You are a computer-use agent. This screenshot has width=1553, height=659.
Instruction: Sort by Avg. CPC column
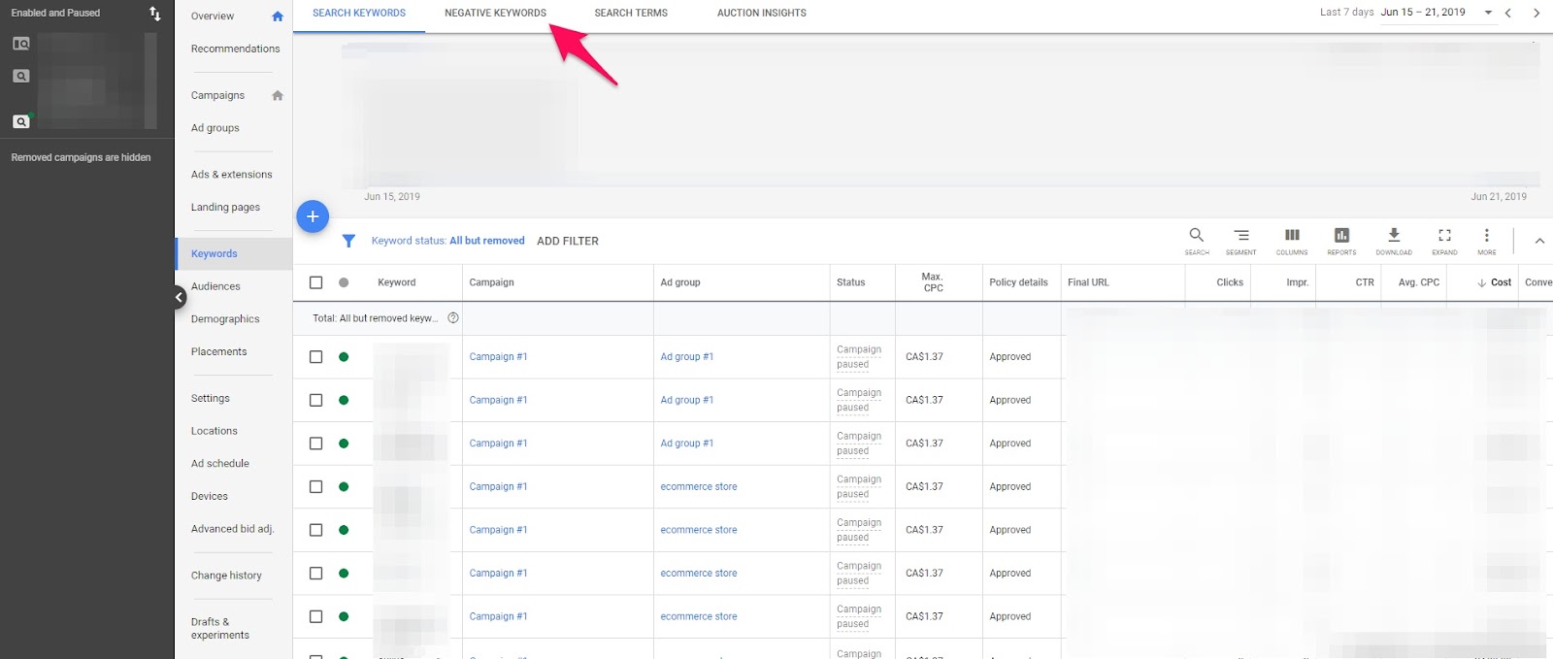pos(1419,282)
